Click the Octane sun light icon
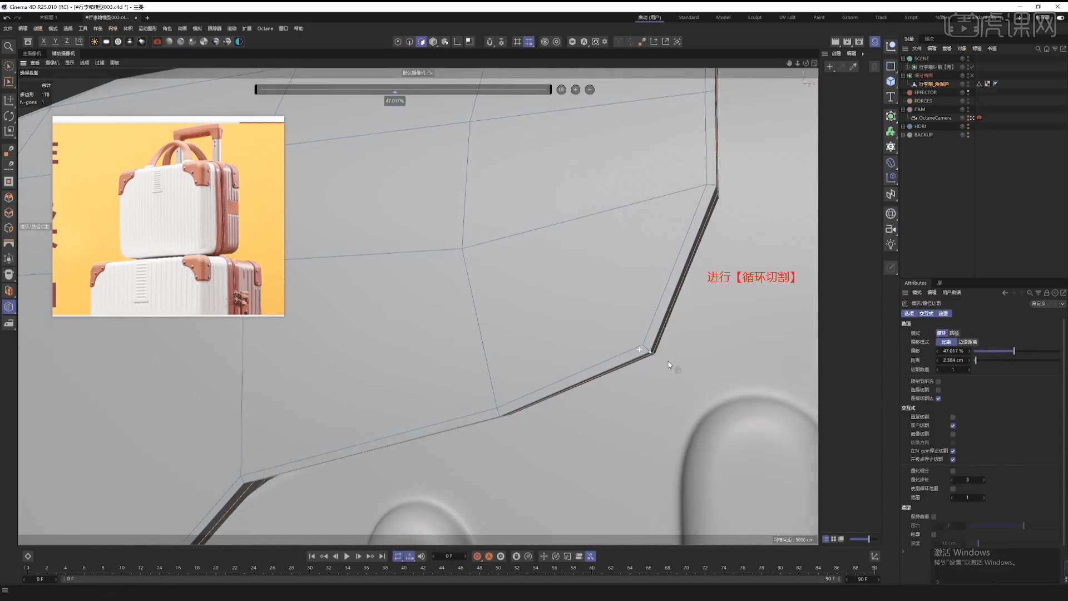The height and width of the screenshot is (601, 1068). (x=95, y=42)
